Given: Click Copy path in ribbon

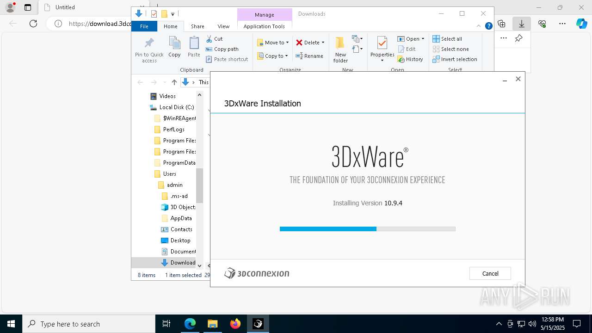Looking at the screenshot, I should pos(222,49).
